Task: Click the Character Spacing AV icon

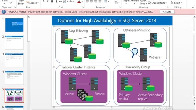Action: [65, 1]
